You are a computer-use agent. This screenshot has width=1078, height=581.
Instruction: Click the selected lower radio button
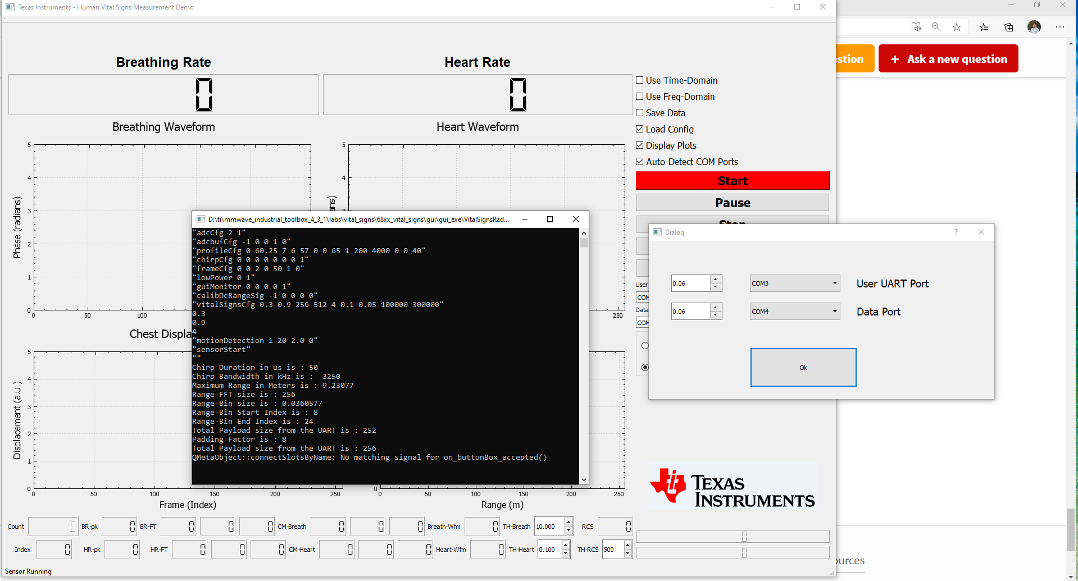645,367
